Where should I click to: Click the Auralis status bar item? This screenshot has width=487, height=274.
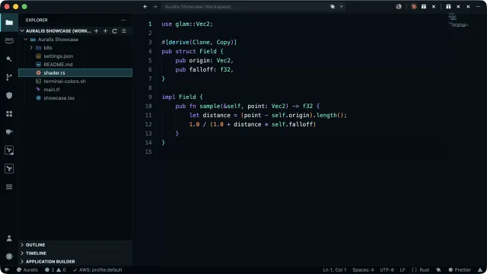pos(27,270)
